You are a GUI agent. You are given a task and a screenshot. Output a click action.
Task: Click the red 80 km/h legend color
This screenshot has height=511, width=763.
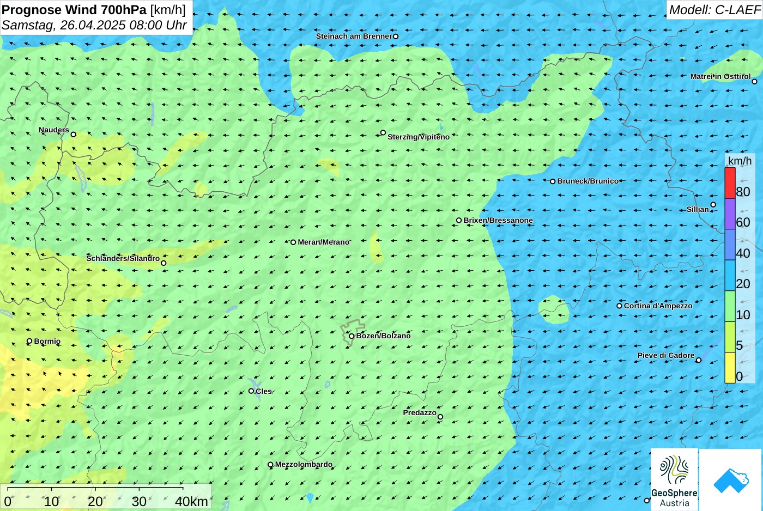click(x=730, y=183)
